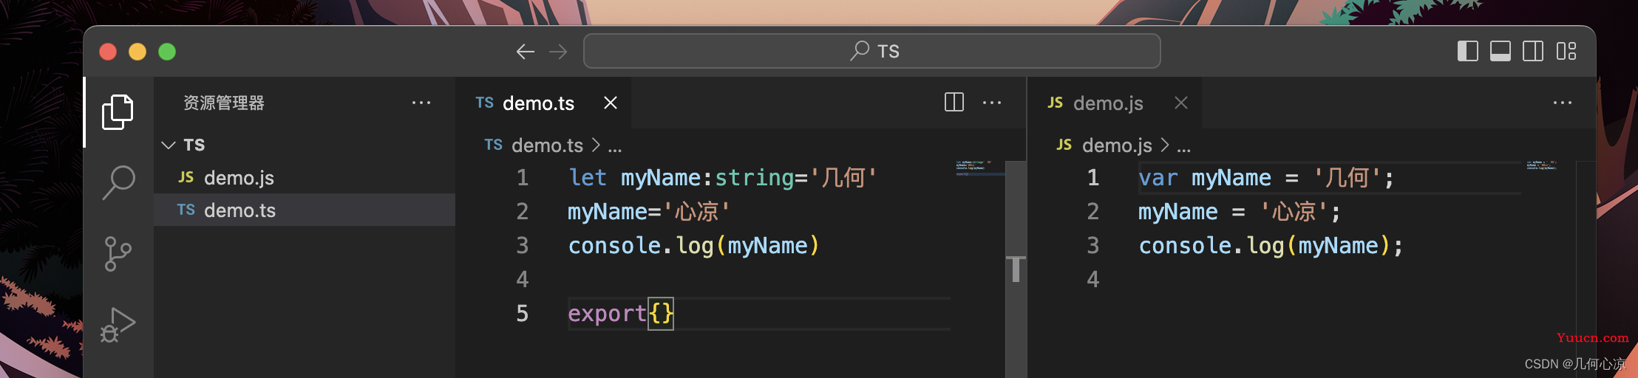1638x378 pixels.
Task: Open the Search view in activity bar
Action: point(118,182)
